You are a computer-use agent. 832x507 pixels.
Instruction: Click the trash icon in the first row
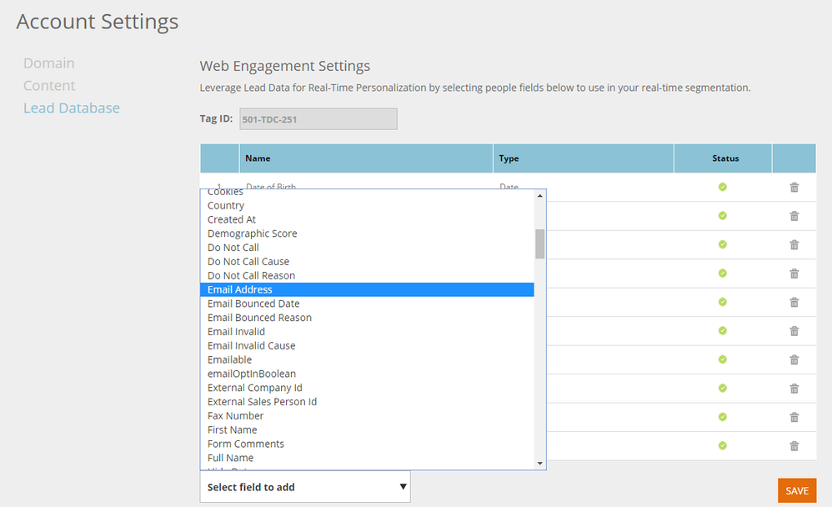click(794, 187)
